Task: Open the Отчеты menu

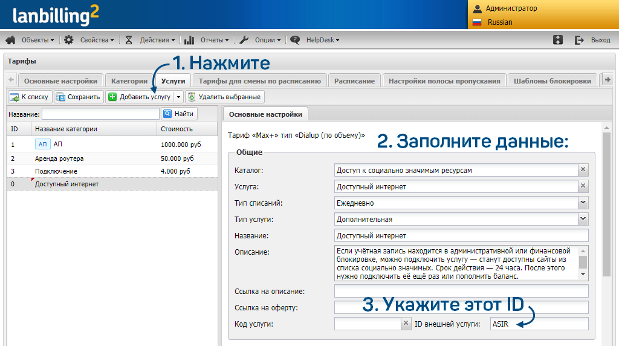Action: coord(209,40)
